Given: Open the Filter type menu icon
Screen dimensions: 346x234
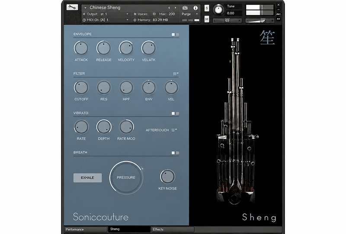Looking at the screenshot, I should pyautogui.click(x=176, y=74).
